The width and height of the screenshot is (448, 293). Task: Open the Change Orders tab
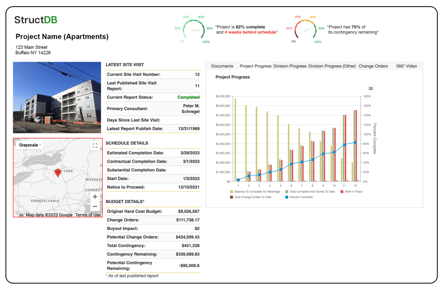373,66
